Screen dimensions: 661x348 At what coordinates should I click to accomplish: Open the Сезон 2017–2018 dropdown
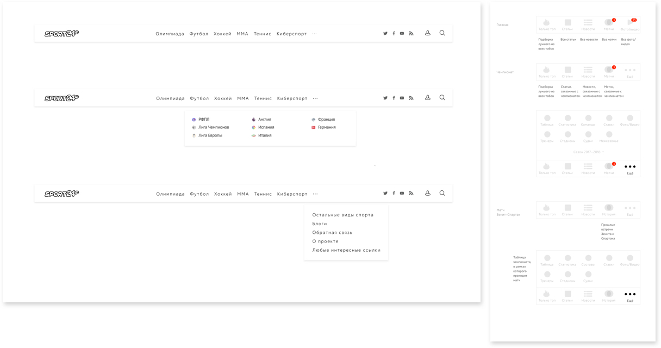click(588, 152)
